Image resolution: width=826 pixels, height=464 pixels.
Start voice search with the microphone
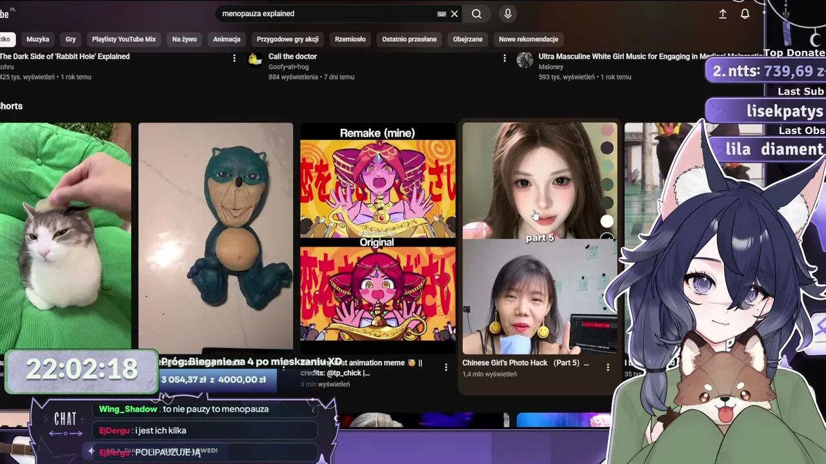[x=508, y=14]
